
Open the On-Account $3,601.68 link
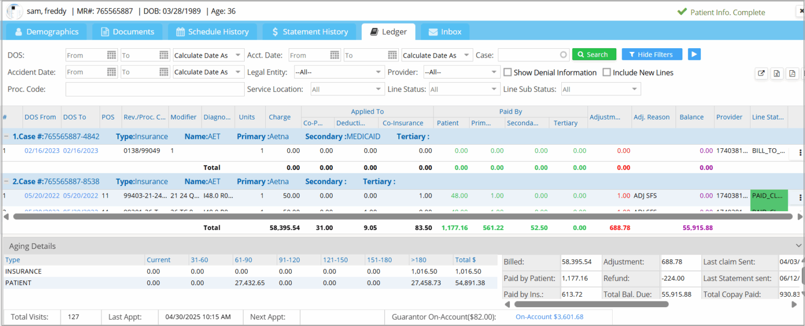click(x=549, y=317)
